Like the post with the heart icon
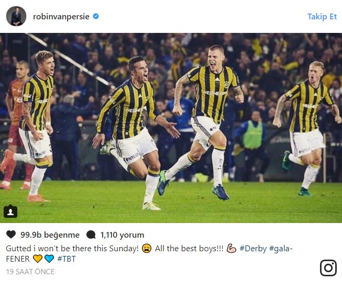342x281 pixels. [11, 235]
